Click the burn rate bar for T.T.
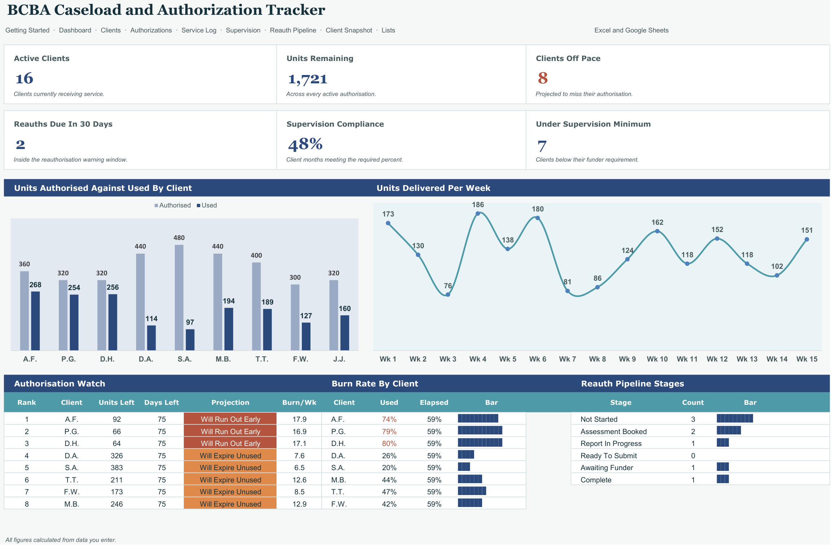Image resolution: width=834 pixels, height=547 pixels. [472, 491]
